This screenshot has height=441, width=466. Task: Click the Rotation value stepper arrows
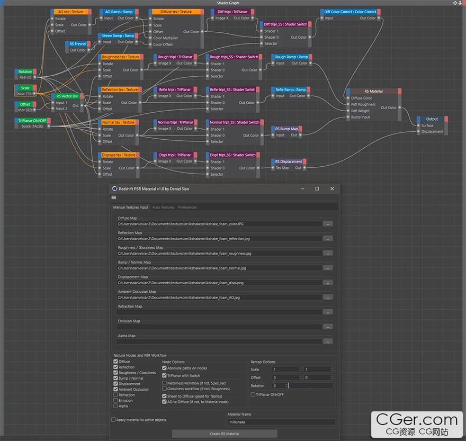286,386
